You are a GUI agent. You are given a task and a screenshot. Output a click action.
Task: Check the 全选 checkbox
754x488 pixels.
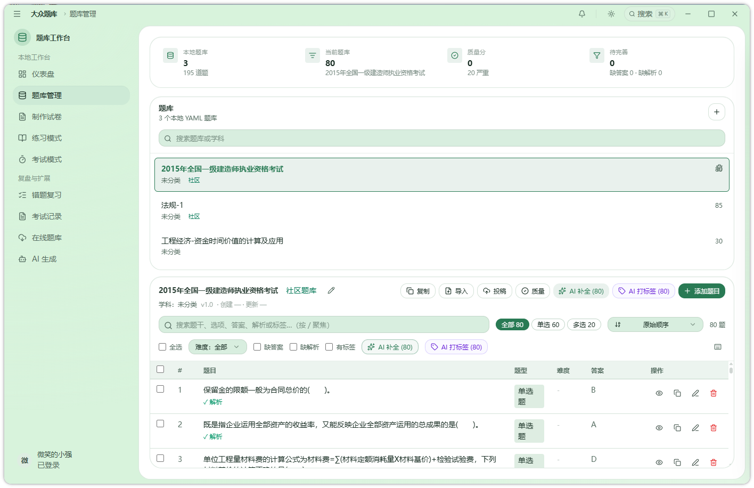pos(162,347)
